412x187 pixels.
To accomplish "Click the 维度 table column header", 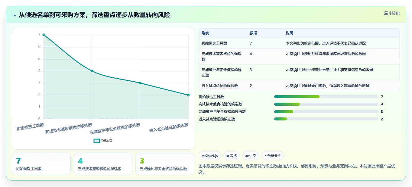I will point(205,33).
